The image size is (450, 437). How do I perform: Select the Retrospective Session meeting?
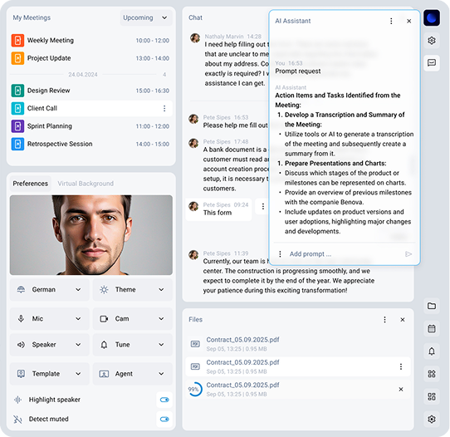pyautogui.click(x=91, y=144)
